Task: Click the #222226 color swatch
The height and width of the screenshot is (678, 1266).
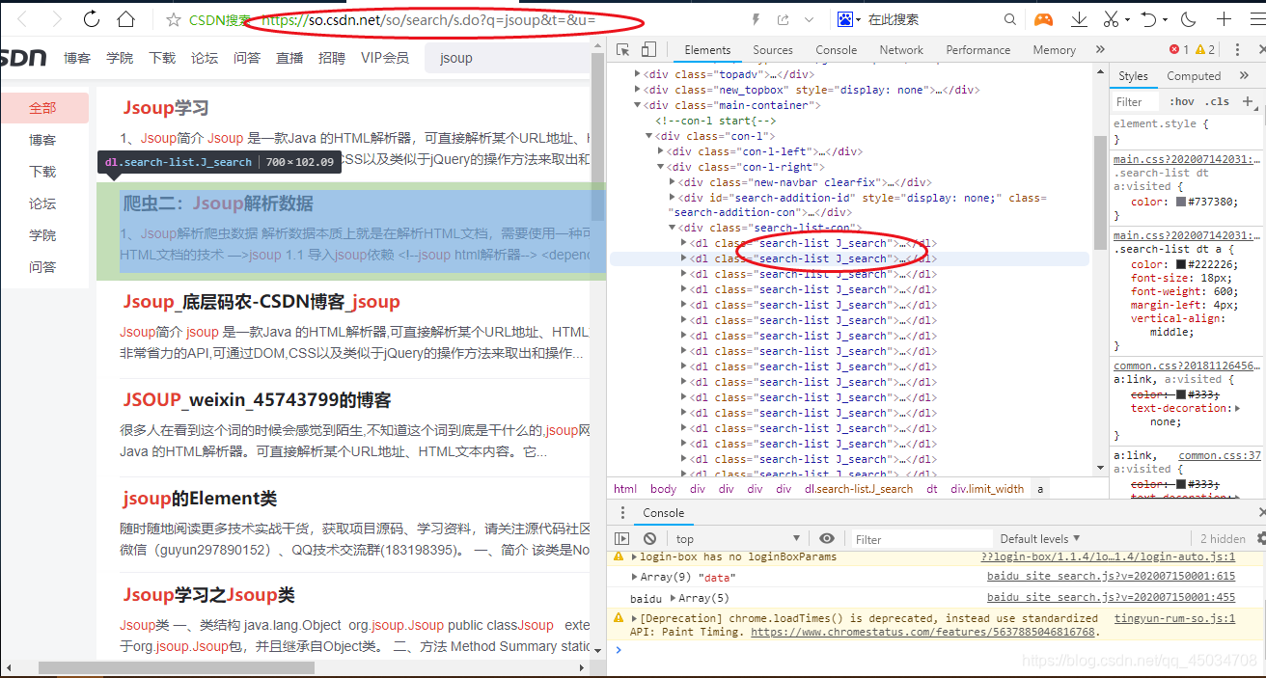Action: [x=1179, y=264]
